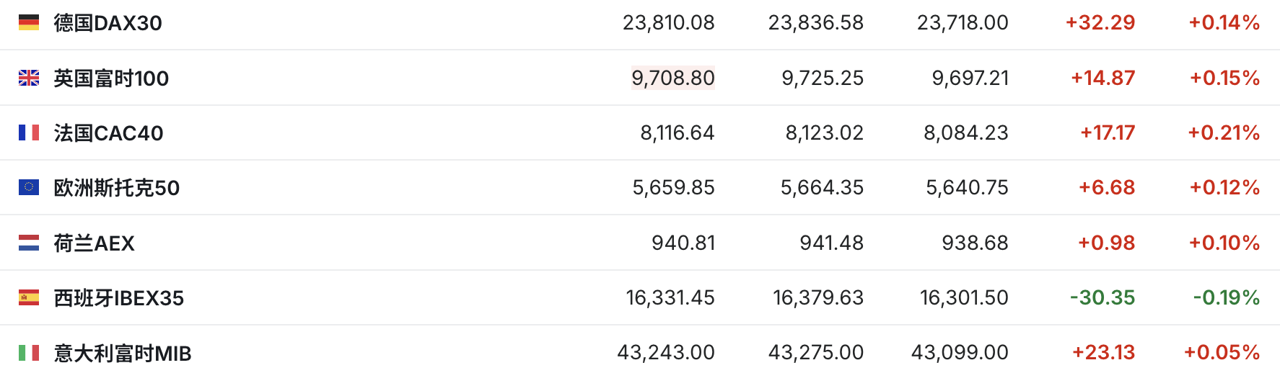
Task: Open the 英国富时100 index link
Action: point(111,78)
